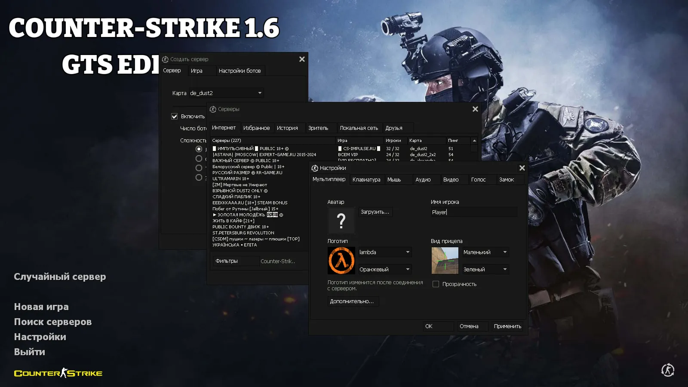Click the Применить button
The image size is (688, 387).
(x=507, y=326)
